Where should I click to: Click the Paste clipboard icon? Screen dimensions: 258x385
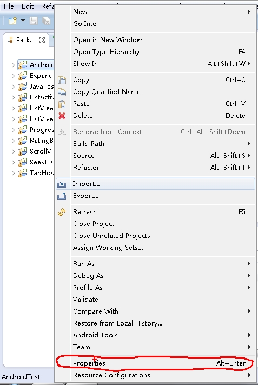pos(62,104)
